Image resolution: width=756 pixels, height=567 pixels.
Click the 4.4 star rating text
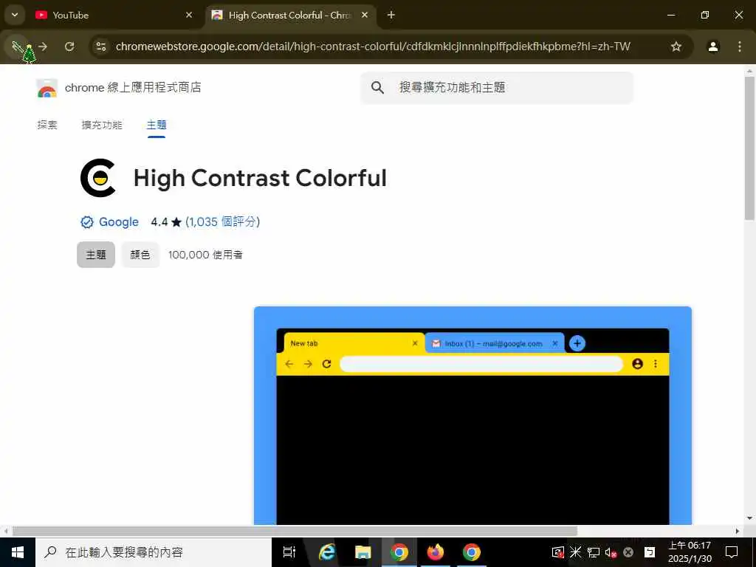click(166, 221)
